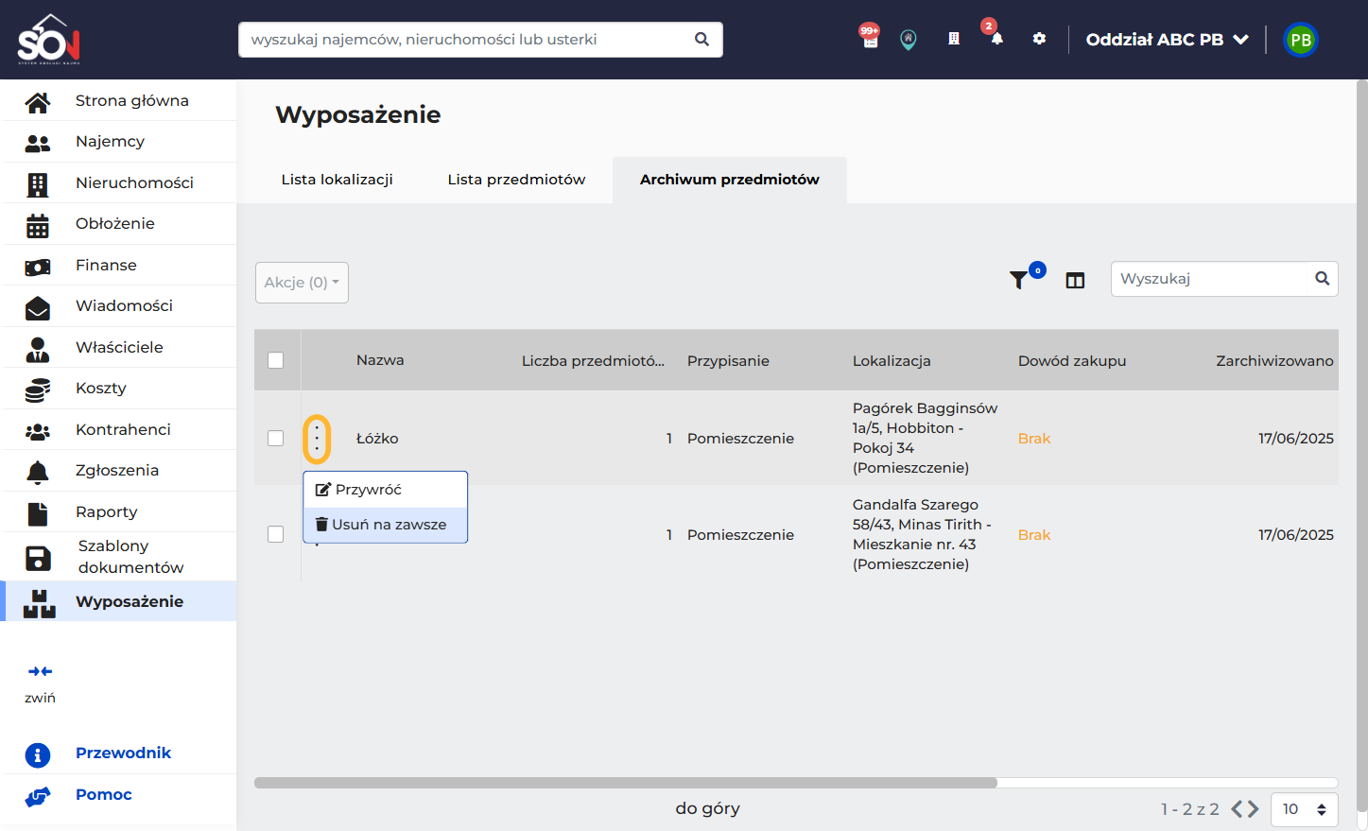Click the do góry link at the bottom
The width and height of the screenshot is (1368, 831).
tap(708, 808)
